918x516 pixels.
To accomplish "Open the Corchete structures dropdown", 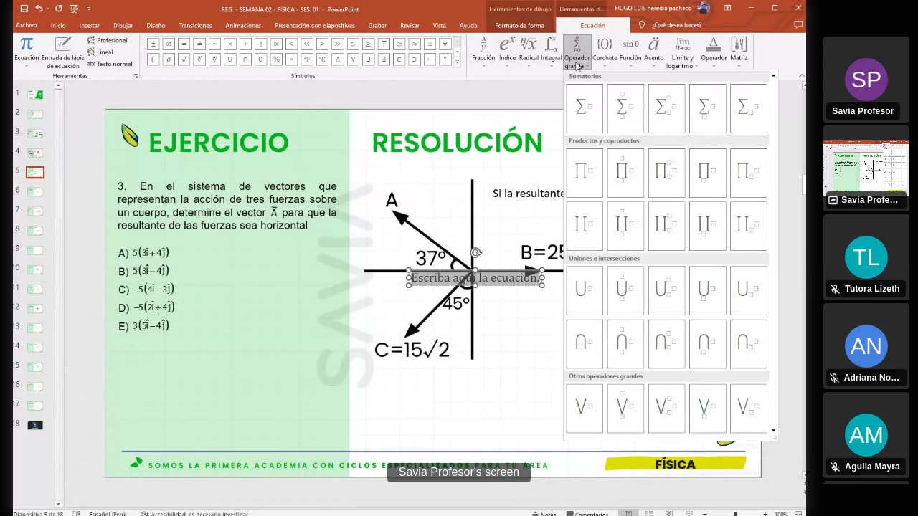I will [605, 51].
